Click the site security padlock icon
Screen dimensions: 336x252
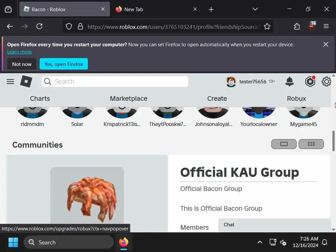[x=80, y=26]
